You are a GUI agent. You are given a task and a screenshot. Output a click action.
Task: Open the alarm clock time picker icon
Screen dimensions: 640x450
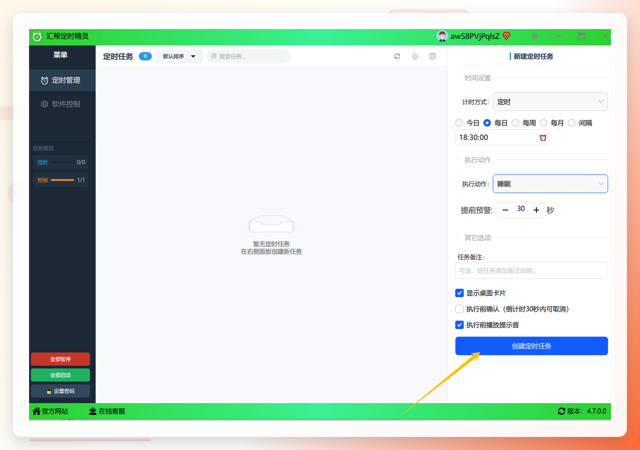[x=543, y=138]
